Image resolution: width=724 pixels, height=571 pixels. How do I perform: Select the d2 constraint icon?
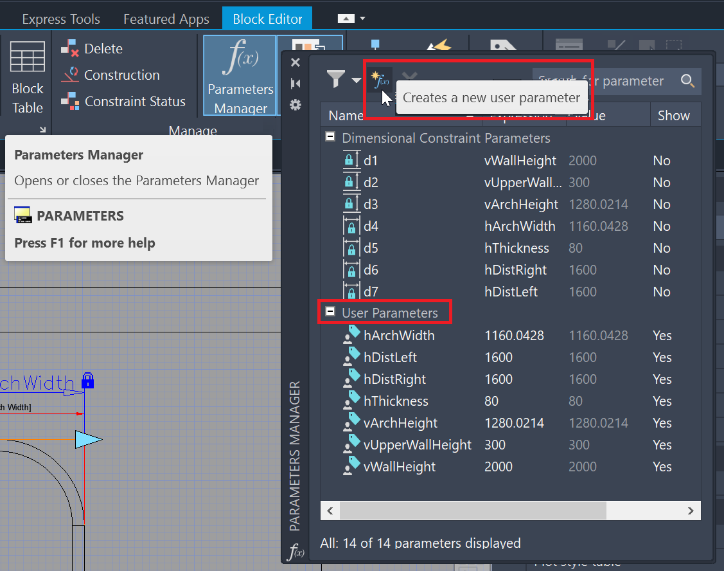(351, 182)
